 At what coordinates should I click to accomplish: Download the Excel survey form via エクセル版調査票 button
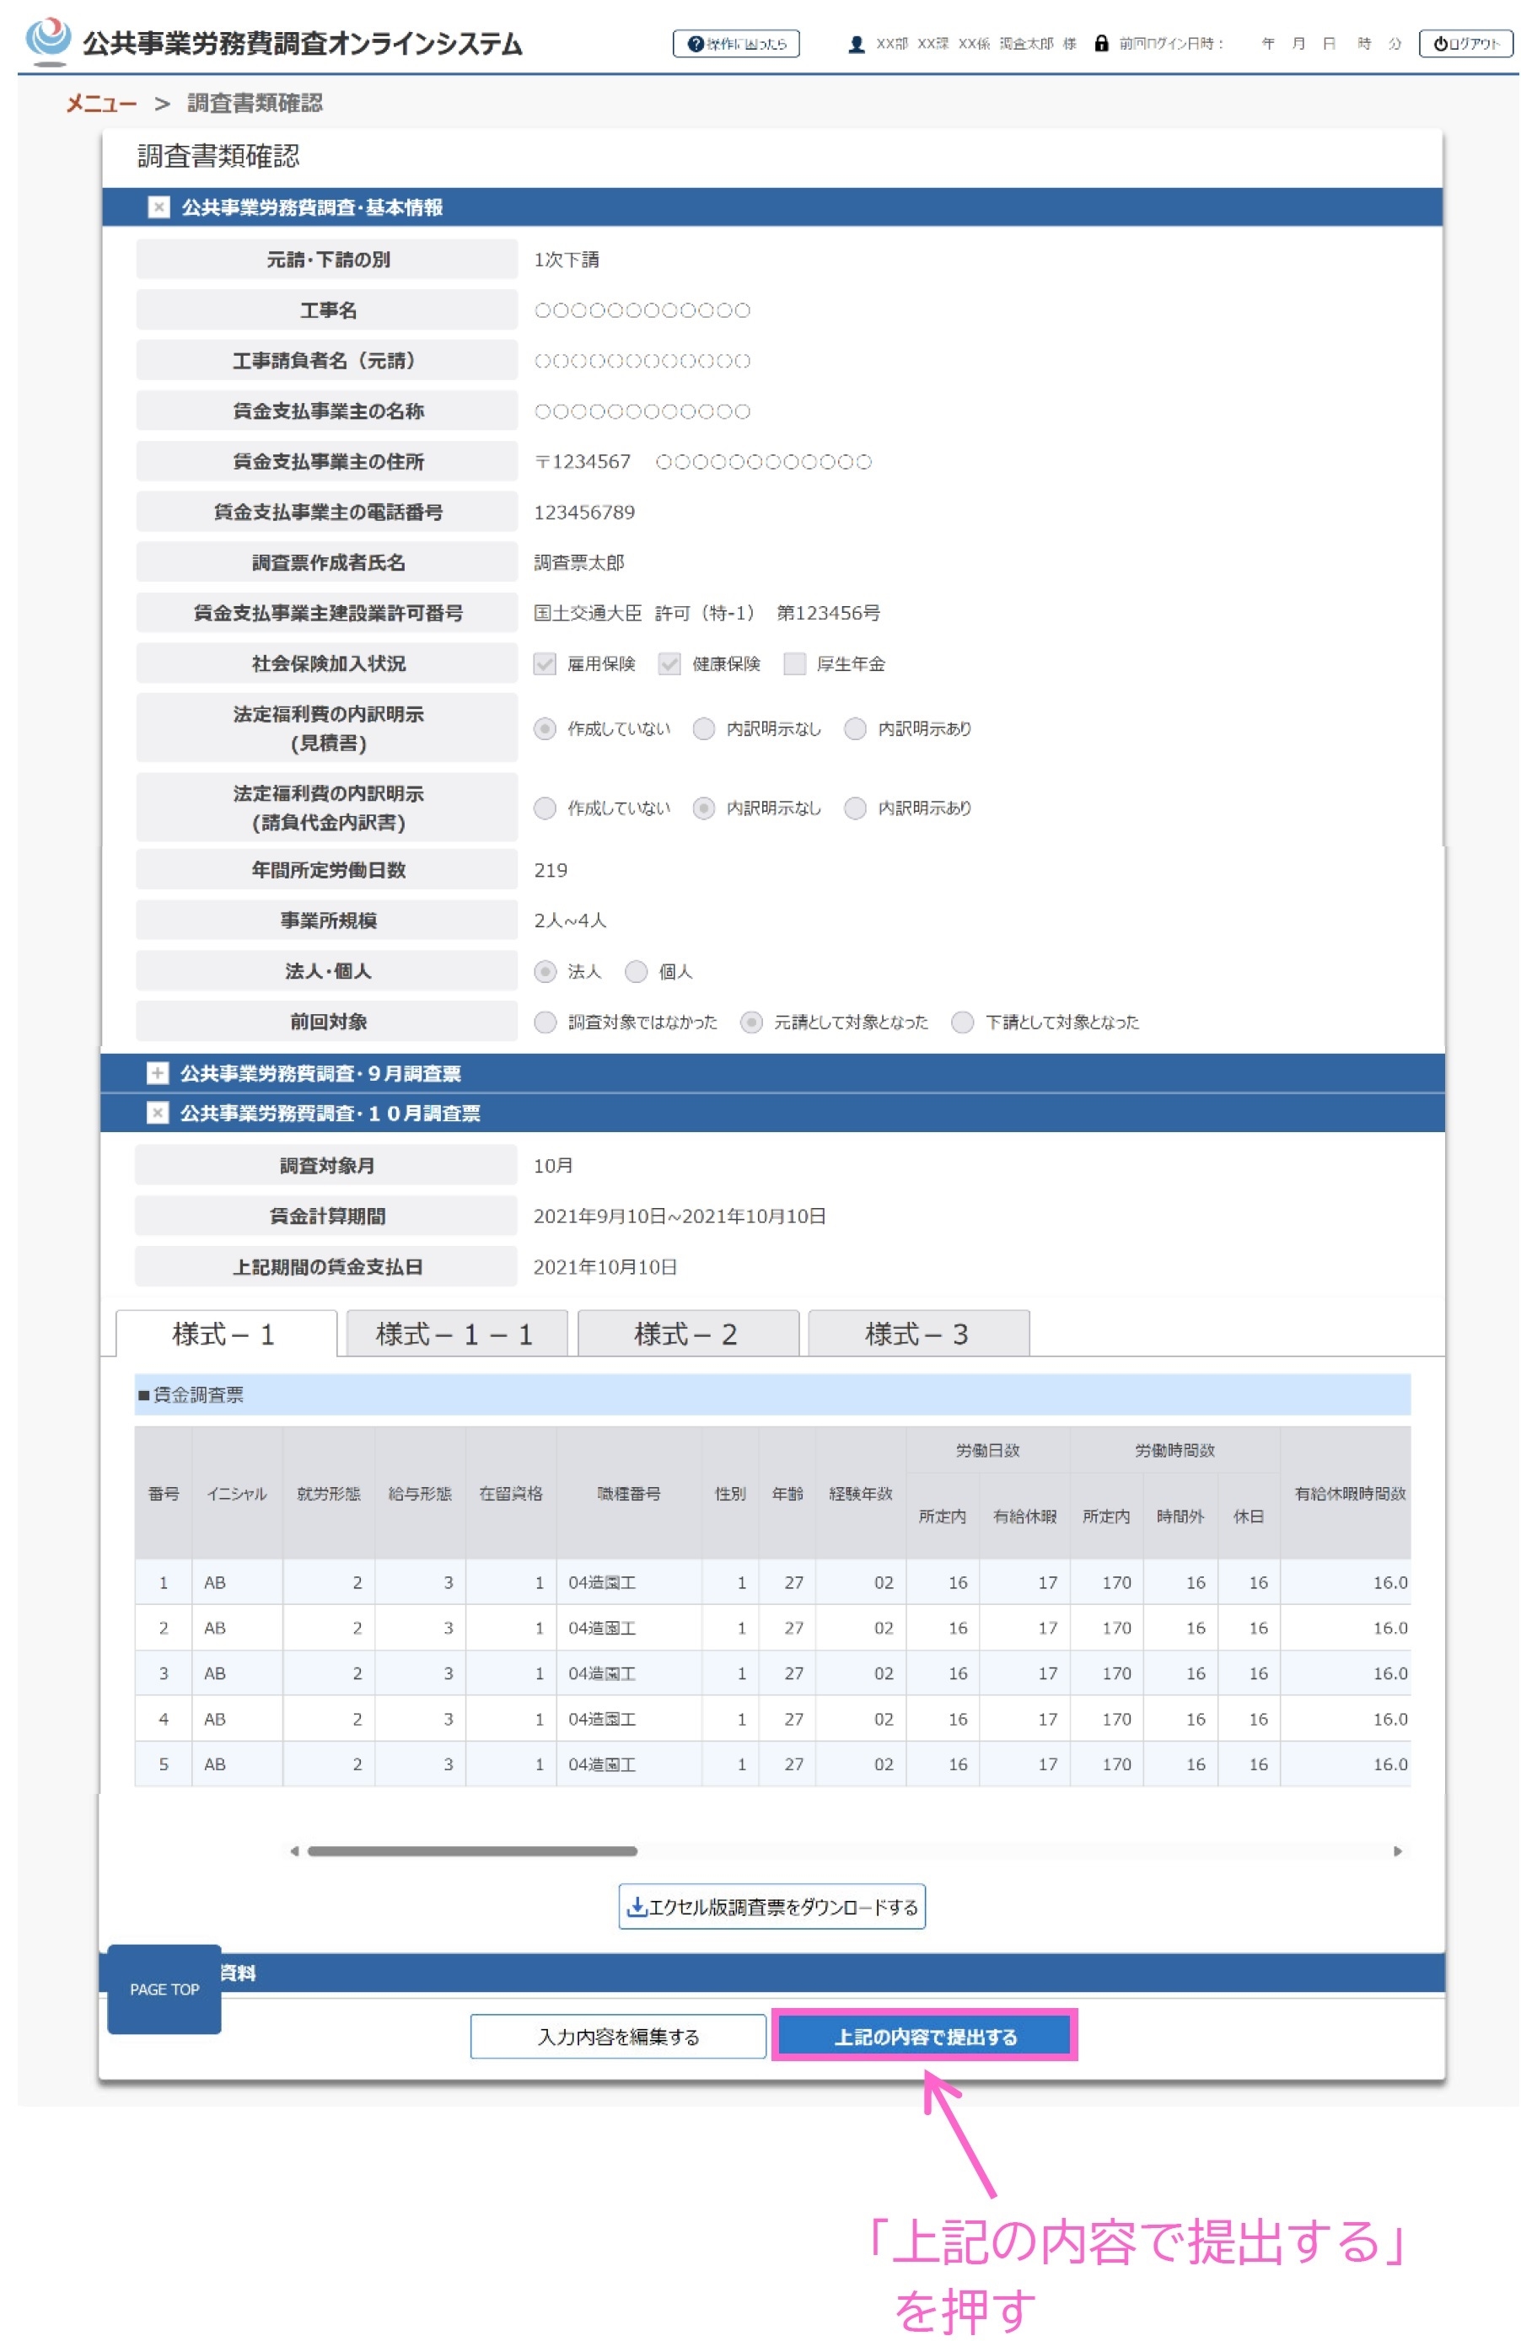tap(771, 1906)
